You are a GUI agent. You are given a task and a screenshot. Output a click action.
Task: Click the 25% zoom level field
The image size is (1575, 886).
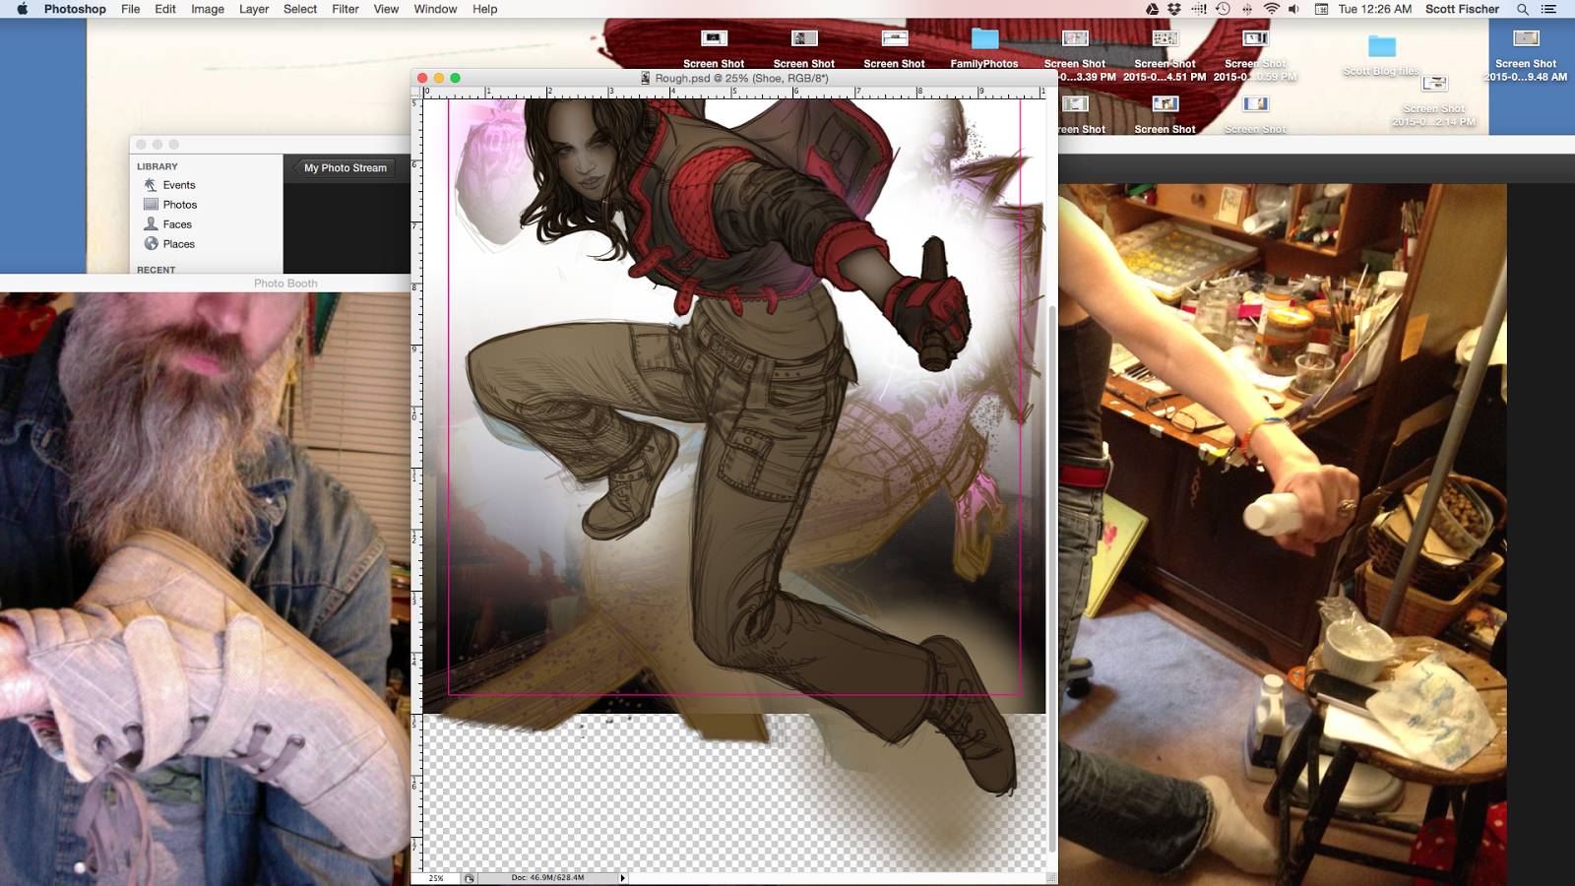coord(436,877)
